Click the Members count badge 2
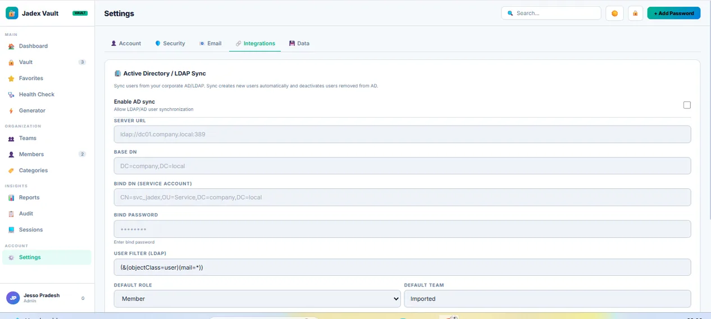The image size is (711, 319). pos(83,154)
